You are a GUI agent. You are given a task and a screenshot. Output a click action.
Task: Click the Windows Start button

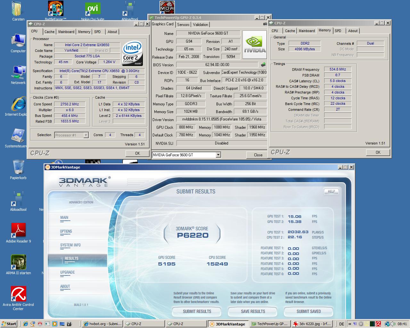click(9, 324)
